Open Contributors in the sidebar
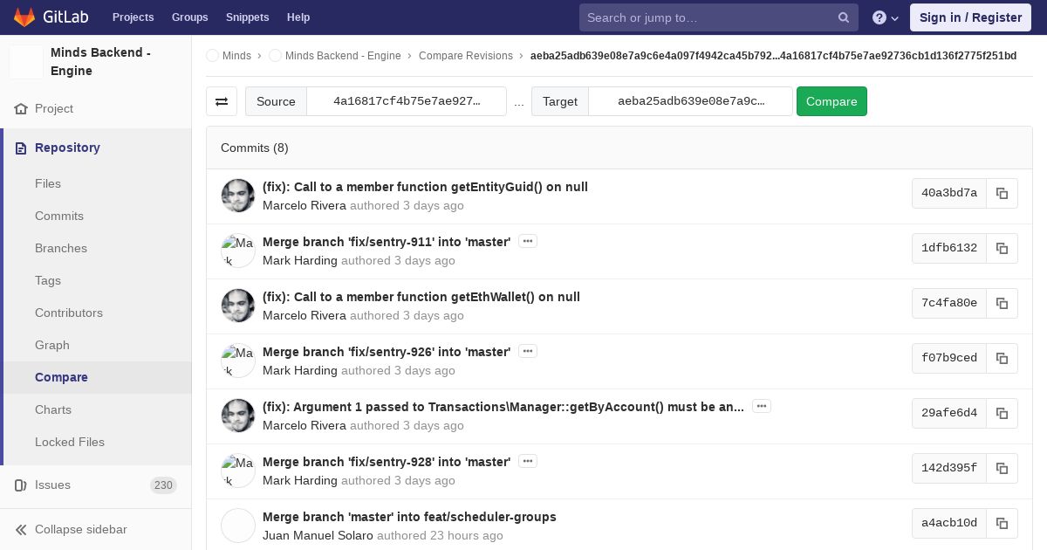 coord(69,313)
